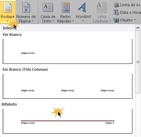141x137 pixels.
Task: Click the WordArt label
Action: [x=83, y=17]
